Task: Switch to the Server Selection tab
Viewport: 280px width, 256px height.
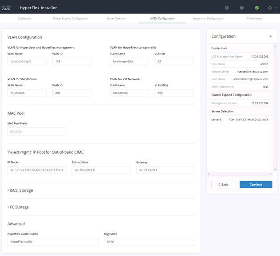Action: click(116, 18)
